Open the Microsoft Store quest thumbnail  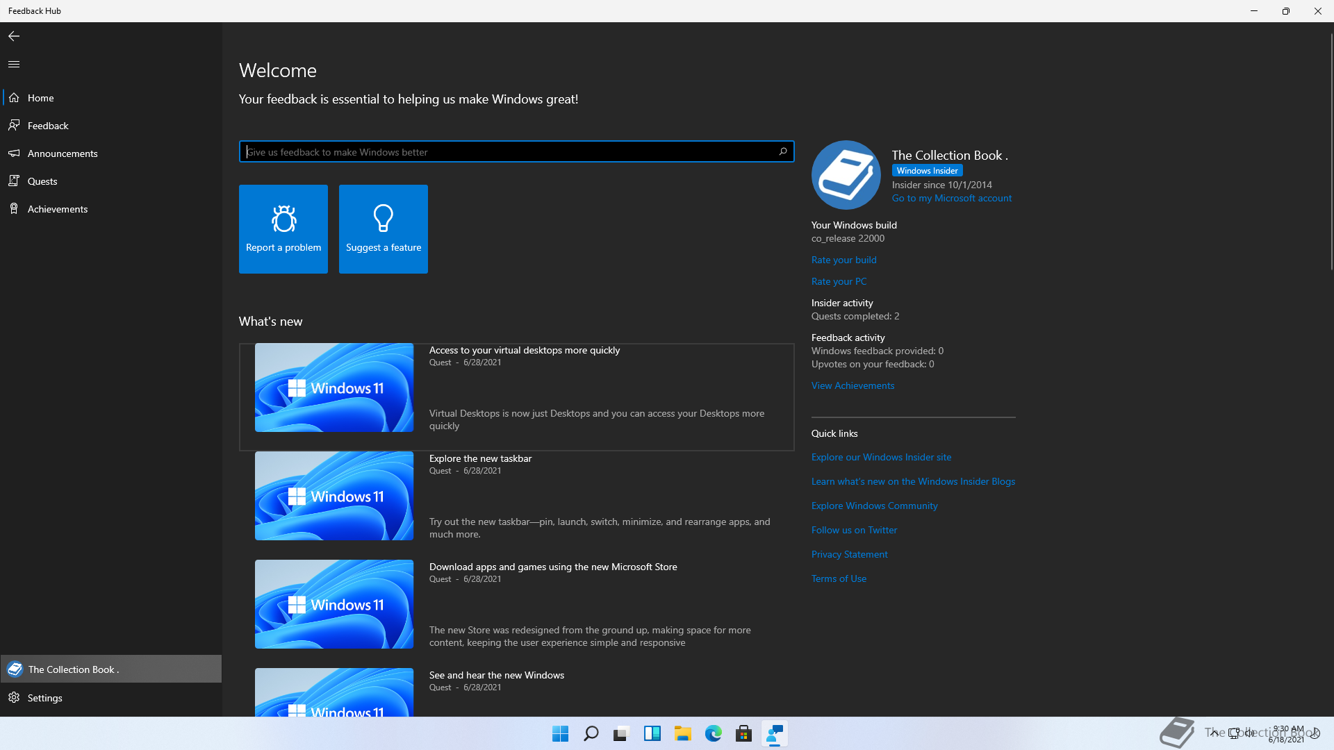pyautogui.click(x=334, y=604)
